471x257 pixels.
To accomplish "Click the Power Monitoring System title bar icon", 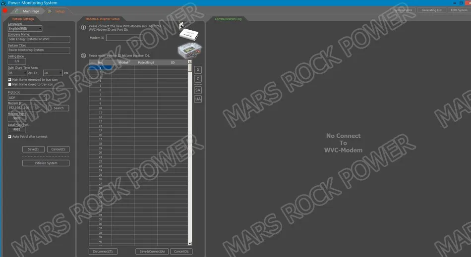I will tap(3, 2).
